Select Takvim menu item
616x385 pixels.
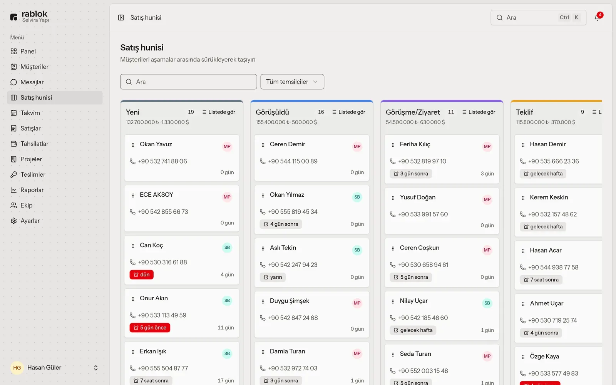(55, 113)
